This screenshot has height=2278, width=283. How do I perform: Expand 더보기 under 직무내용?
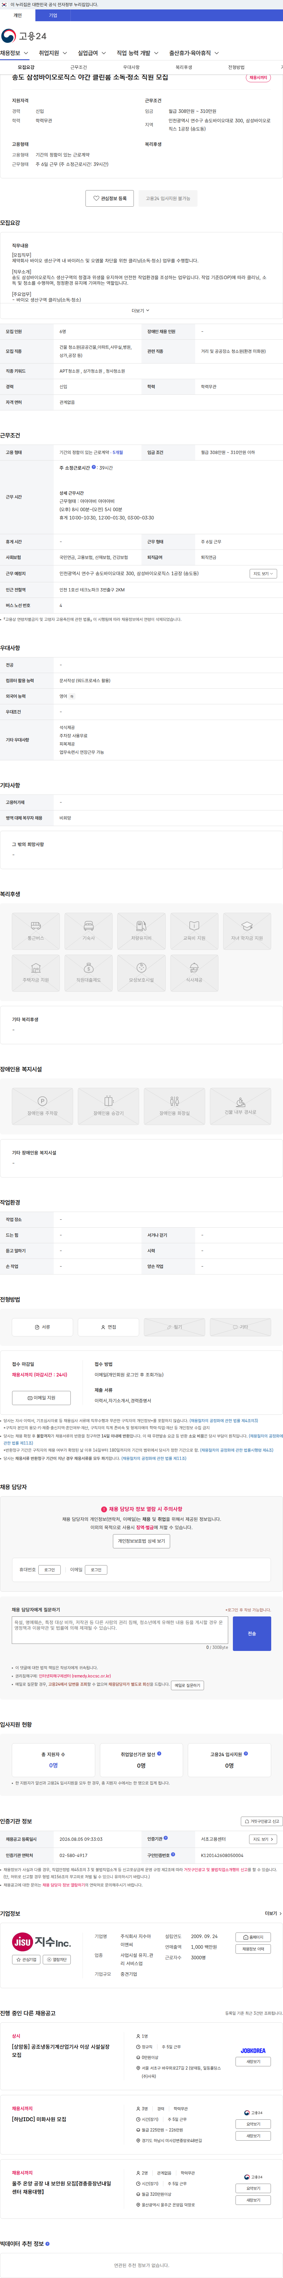click(x=141, y=310)
